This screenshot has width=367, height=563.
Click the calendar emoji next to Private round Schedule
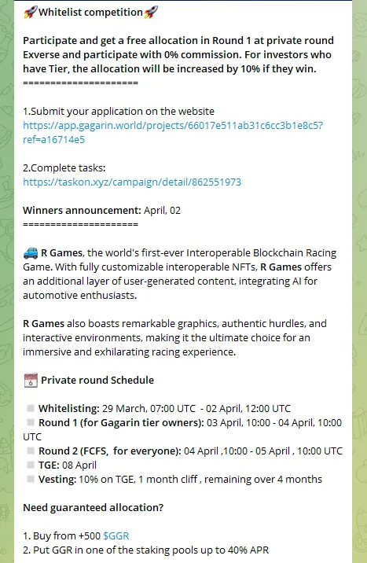(31, 381)
